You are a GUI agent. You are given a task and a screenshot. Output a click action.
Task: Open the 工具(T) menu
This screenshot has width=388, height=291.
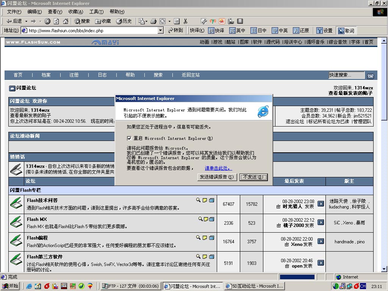pos(96,12)
